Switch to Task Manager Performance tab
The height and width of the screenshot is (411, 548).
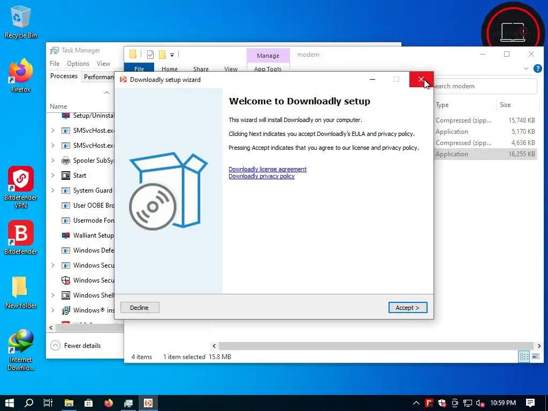(x=98, y=77)
